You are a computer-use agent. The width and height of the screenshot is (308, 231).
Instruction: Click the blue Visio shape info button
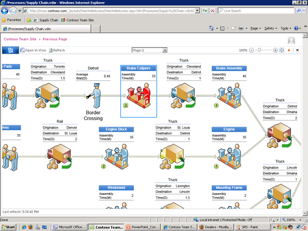click(11, 50)
